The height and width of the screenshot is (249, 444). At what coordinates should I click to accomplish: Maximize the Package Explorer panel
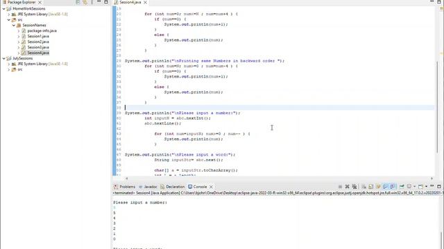click(106, 2)
